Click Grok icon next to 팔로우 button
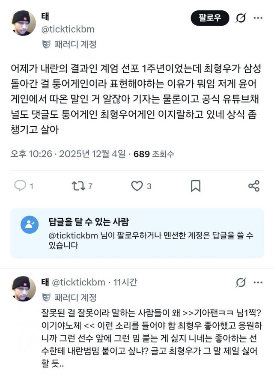Image resolution: width=274 pixels, height=375 pixels. [x=241, y=18]
